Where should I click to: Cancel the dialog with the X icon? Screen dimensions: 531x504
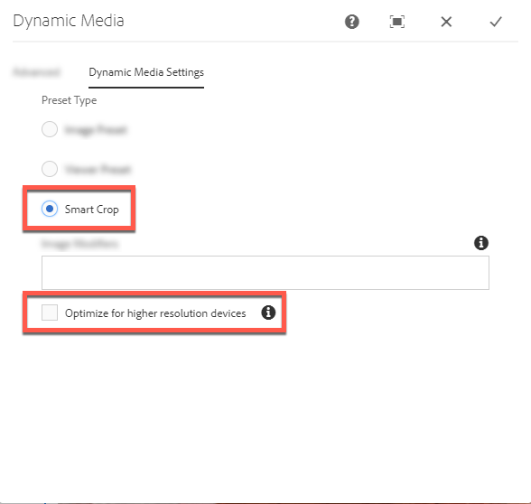tap(446, 22)
